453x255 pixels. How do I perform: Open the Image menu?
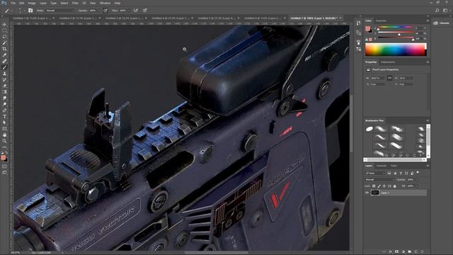click(x=32, y=3)
